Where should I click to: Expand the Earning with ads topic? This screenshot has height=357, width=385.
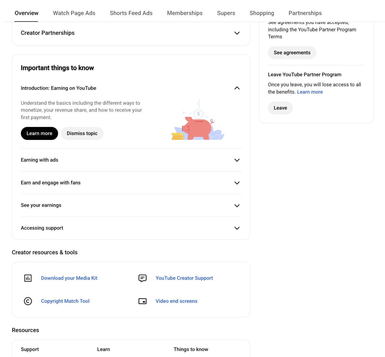tap(237, 160)
